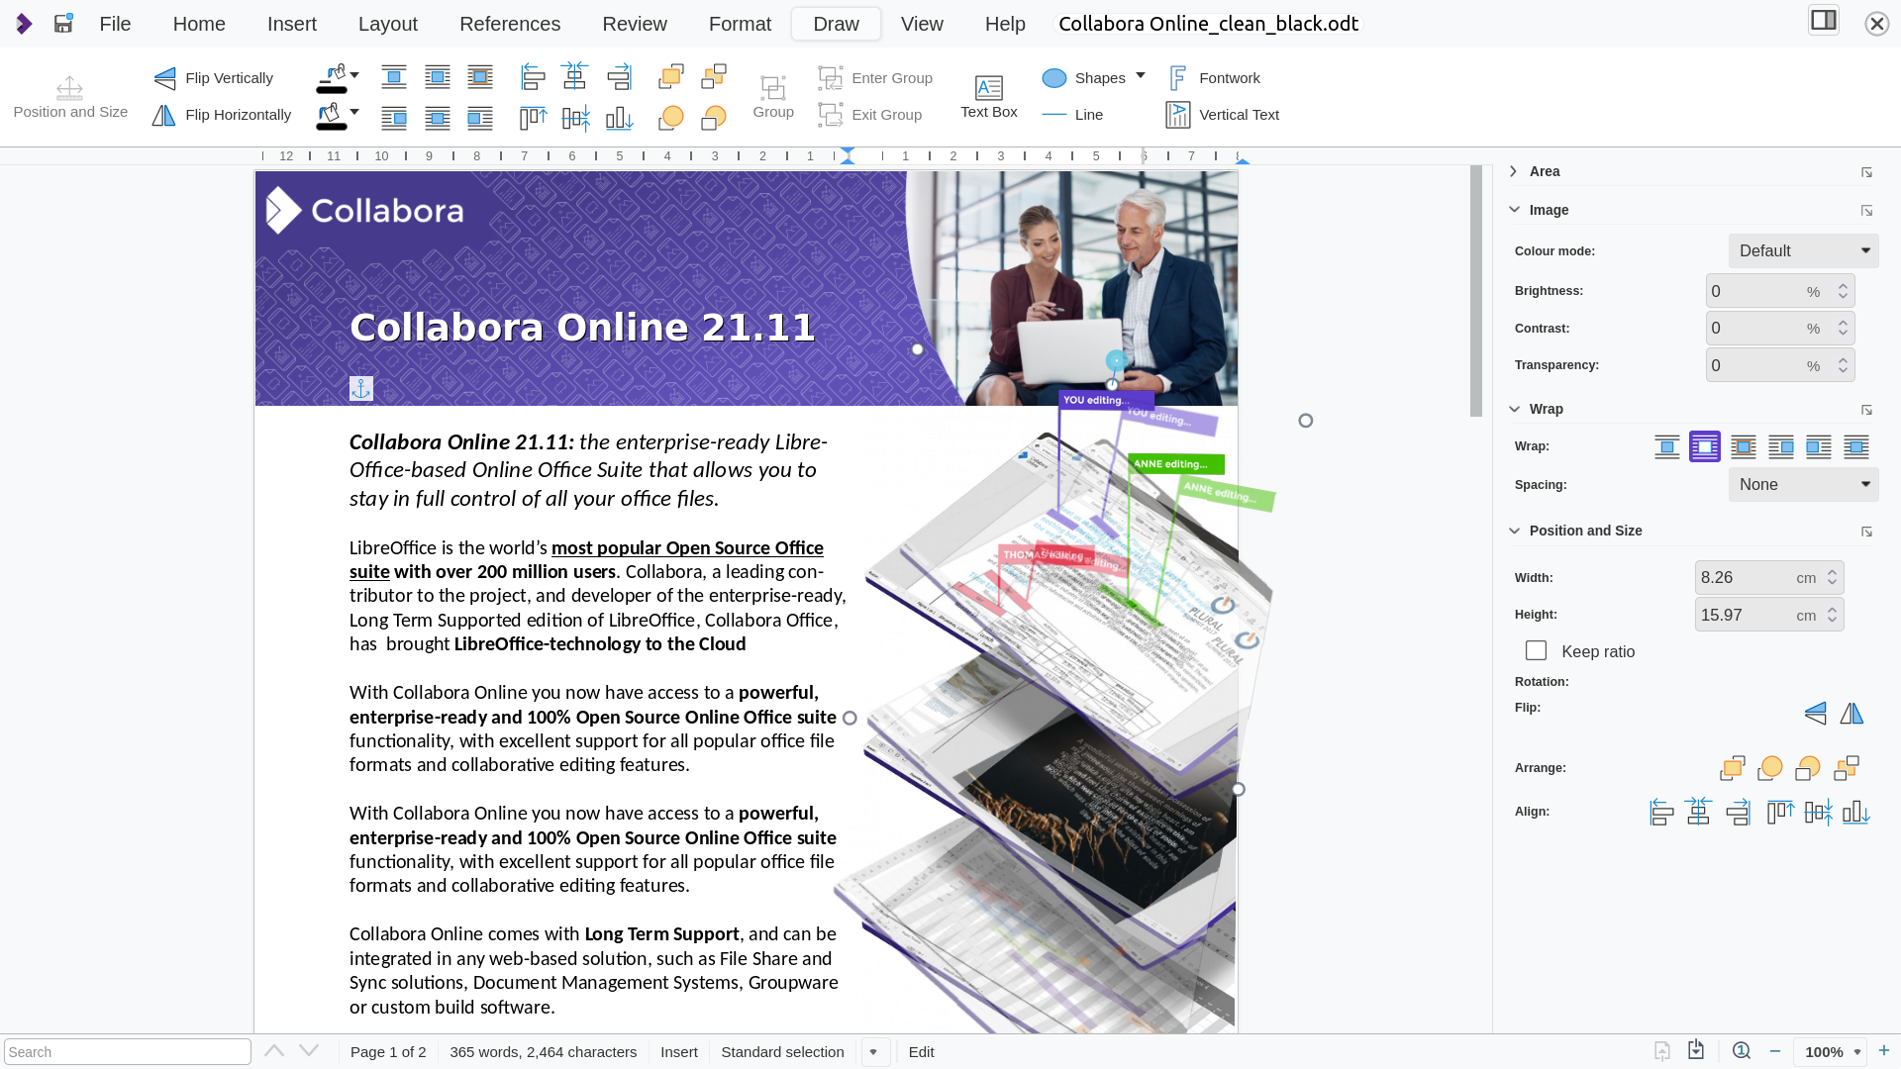The image size is (1901, 1069).
Task: Switch to the Home tab
Action: [199, 24]
